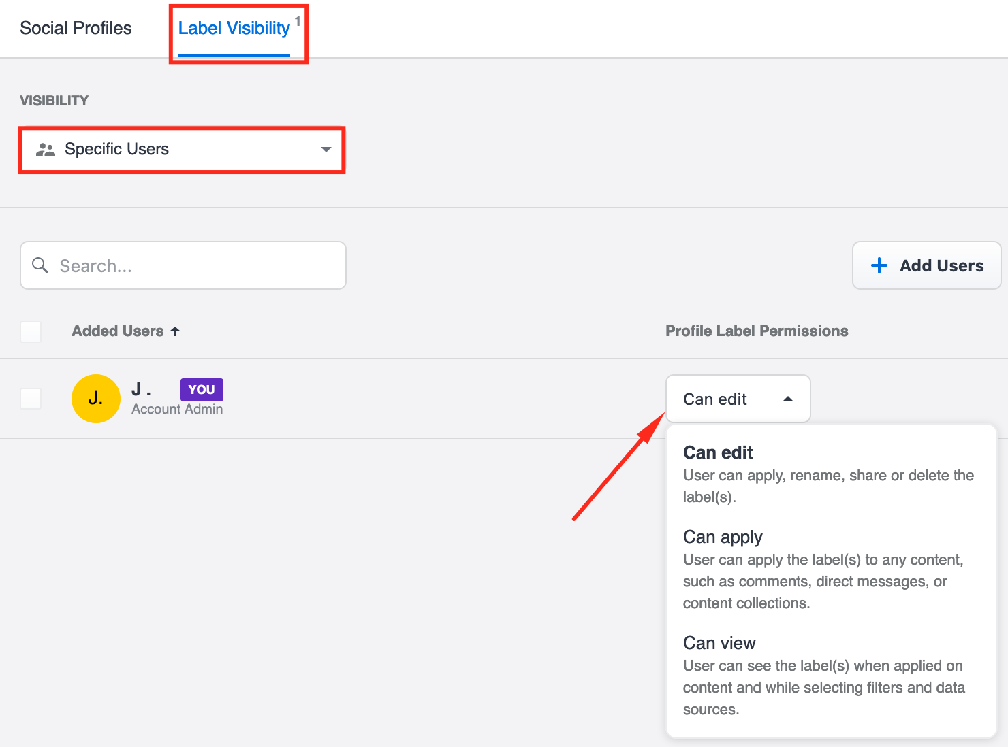Choose the Can view permission option

point(719,644)
